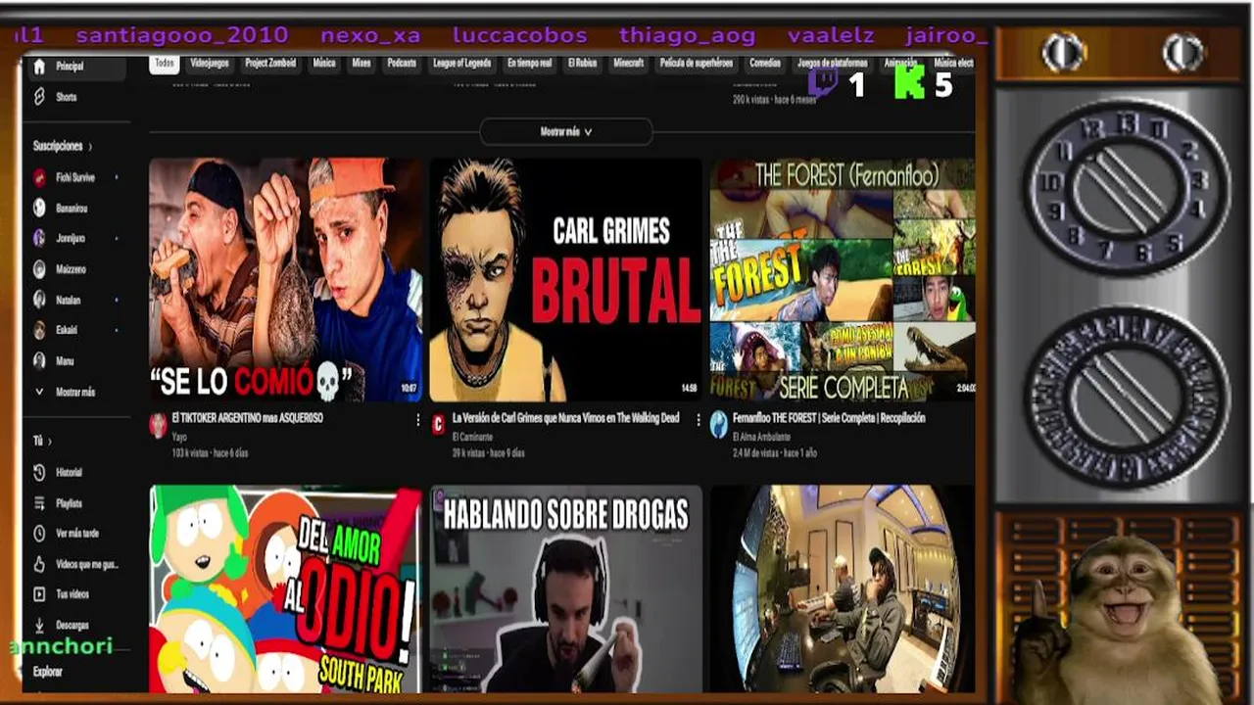The width and height of the screenshot is (1254, 705).
Task: Play THE FOREST Fernanfloo thumbnail
Action: coord(843,280)
